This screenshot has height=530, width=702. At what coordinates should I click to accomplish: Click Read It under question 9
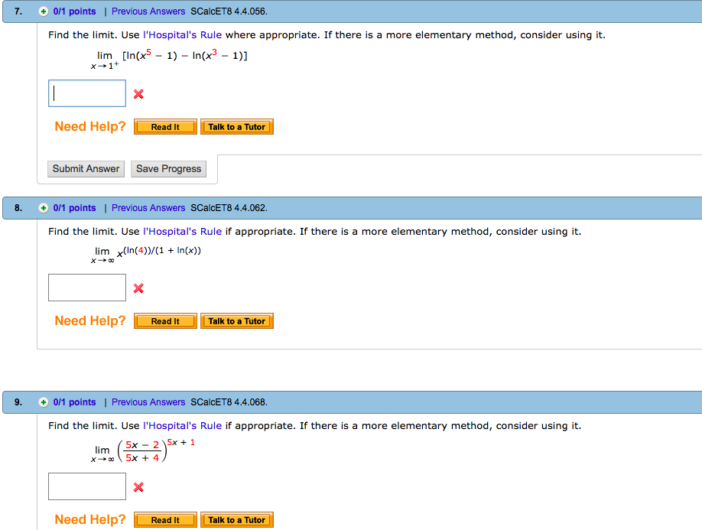click(x=164, y=519)
